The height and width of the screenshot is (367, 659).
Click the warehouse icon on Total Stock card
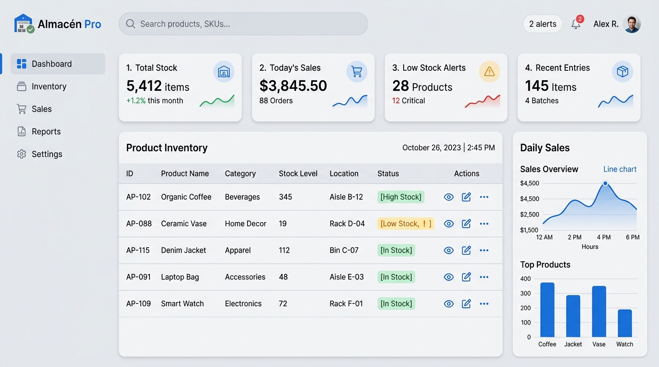224,72
